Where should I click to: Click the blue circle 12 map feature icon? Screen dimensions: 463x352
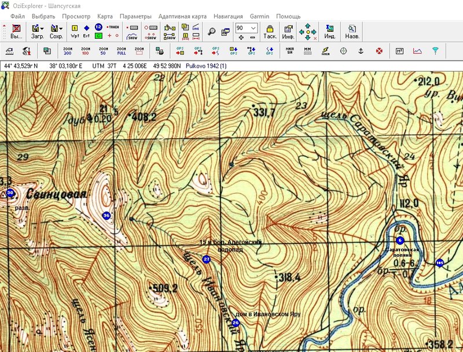tap(98, 27)
